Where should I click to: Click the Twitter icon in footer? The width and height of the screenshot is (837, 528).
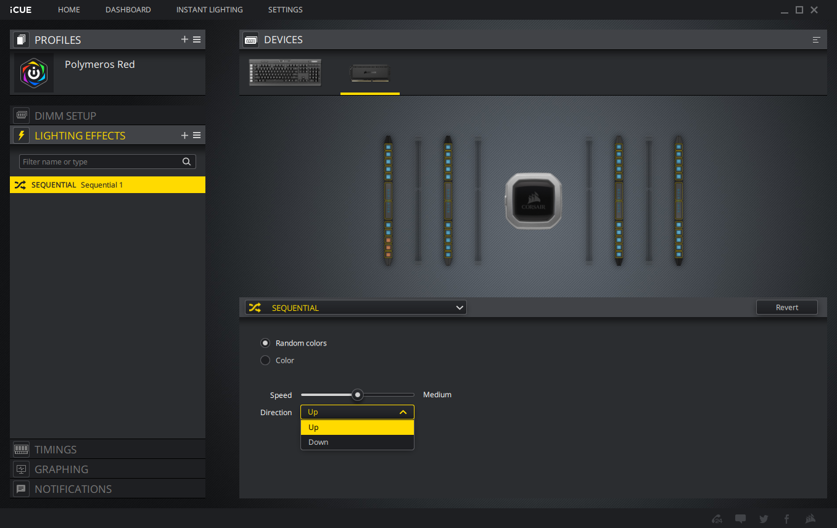[x=764, y=519]
